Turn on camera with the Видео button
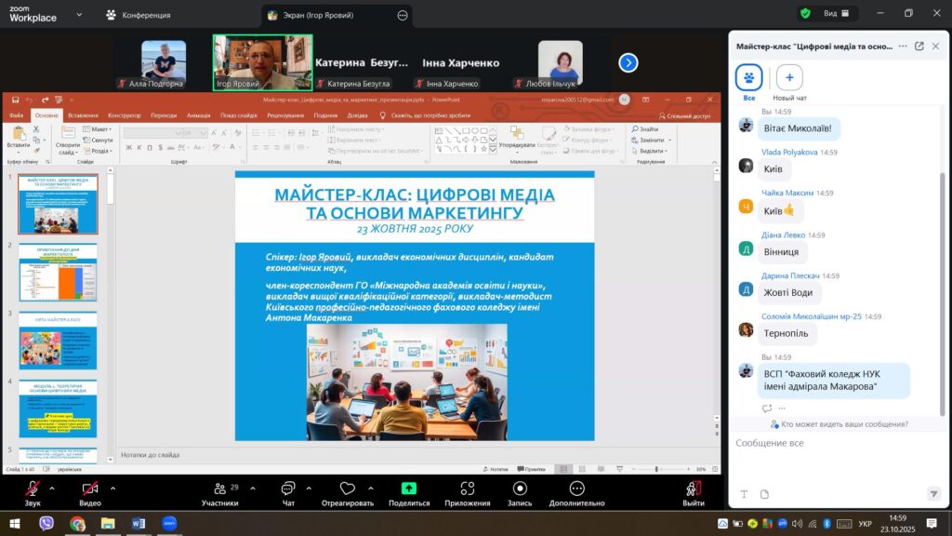 pyautogui.click(x=90, y=489)
